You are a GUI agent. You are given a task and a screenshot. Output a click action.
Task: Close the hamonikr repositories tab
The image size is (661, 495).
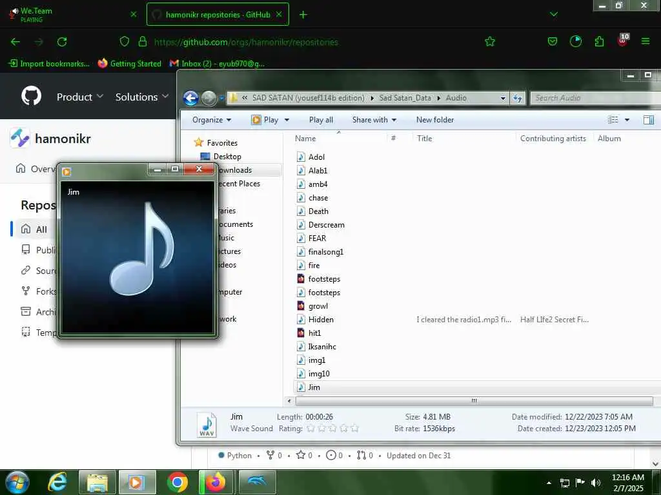(279, 14)
